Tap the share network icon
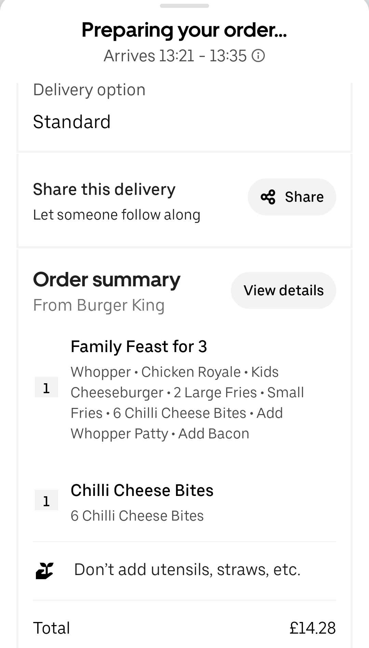Image resolution: width=369 pixels, height=648 pixels. [268, 197]
